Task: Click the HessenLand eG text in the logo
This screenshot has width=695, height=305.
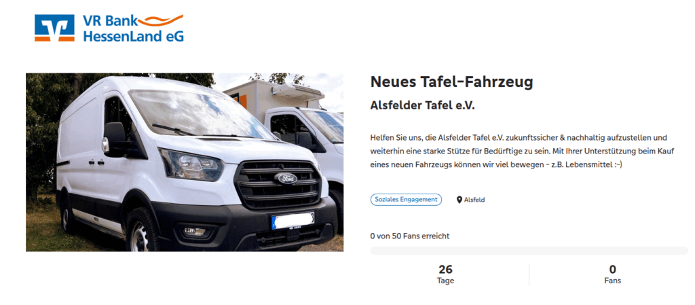Action: 133,37
